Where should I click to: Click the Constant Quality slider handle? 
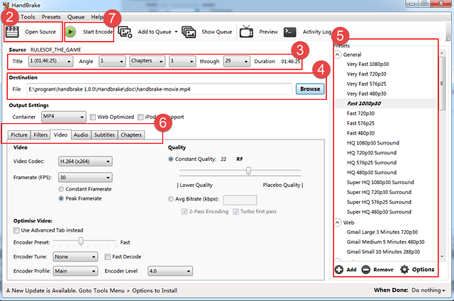248,171
